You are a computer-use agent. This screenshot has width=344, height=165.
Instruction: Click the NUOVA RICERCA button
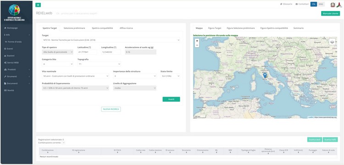(x=111, y=109)
